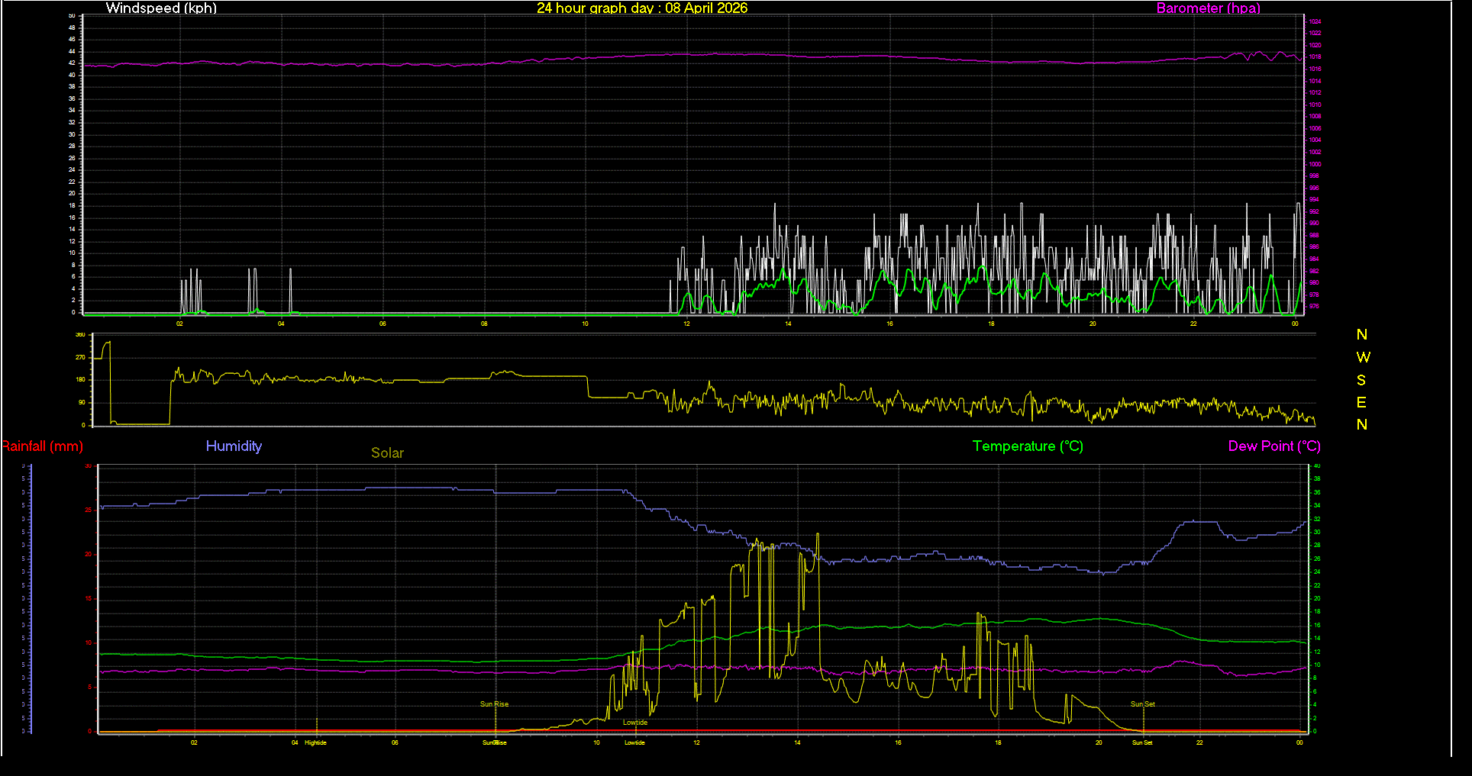Viewport: 1472px width, 776px height.
Task: Expand the temperature right-hand axis scale
Action: [1315, 595]
